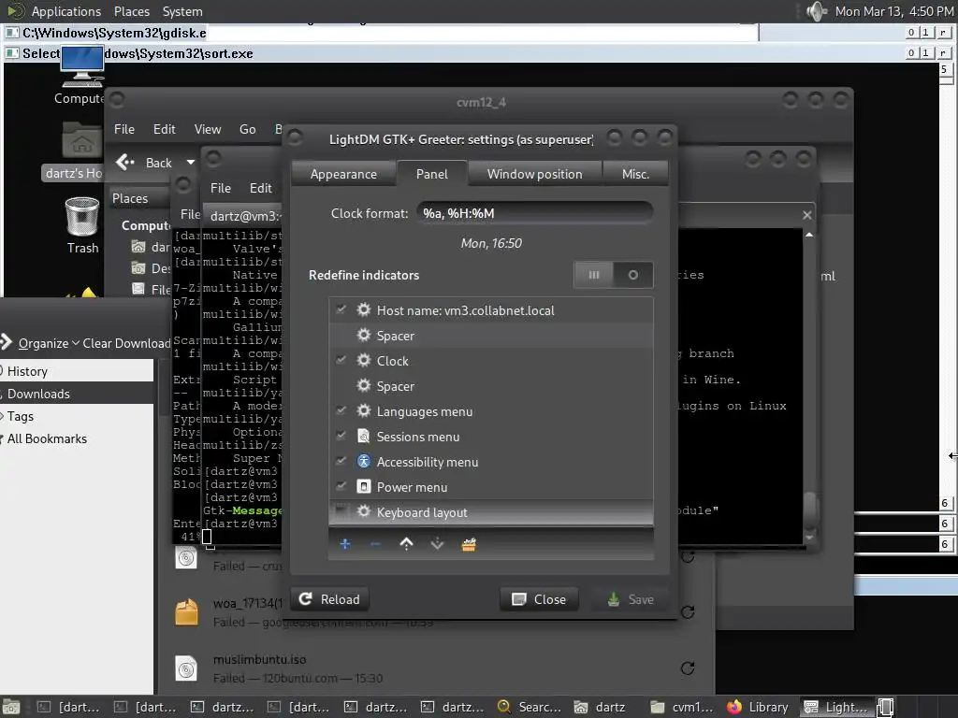
Task: Click the Clock format input field
Action: 534,213
